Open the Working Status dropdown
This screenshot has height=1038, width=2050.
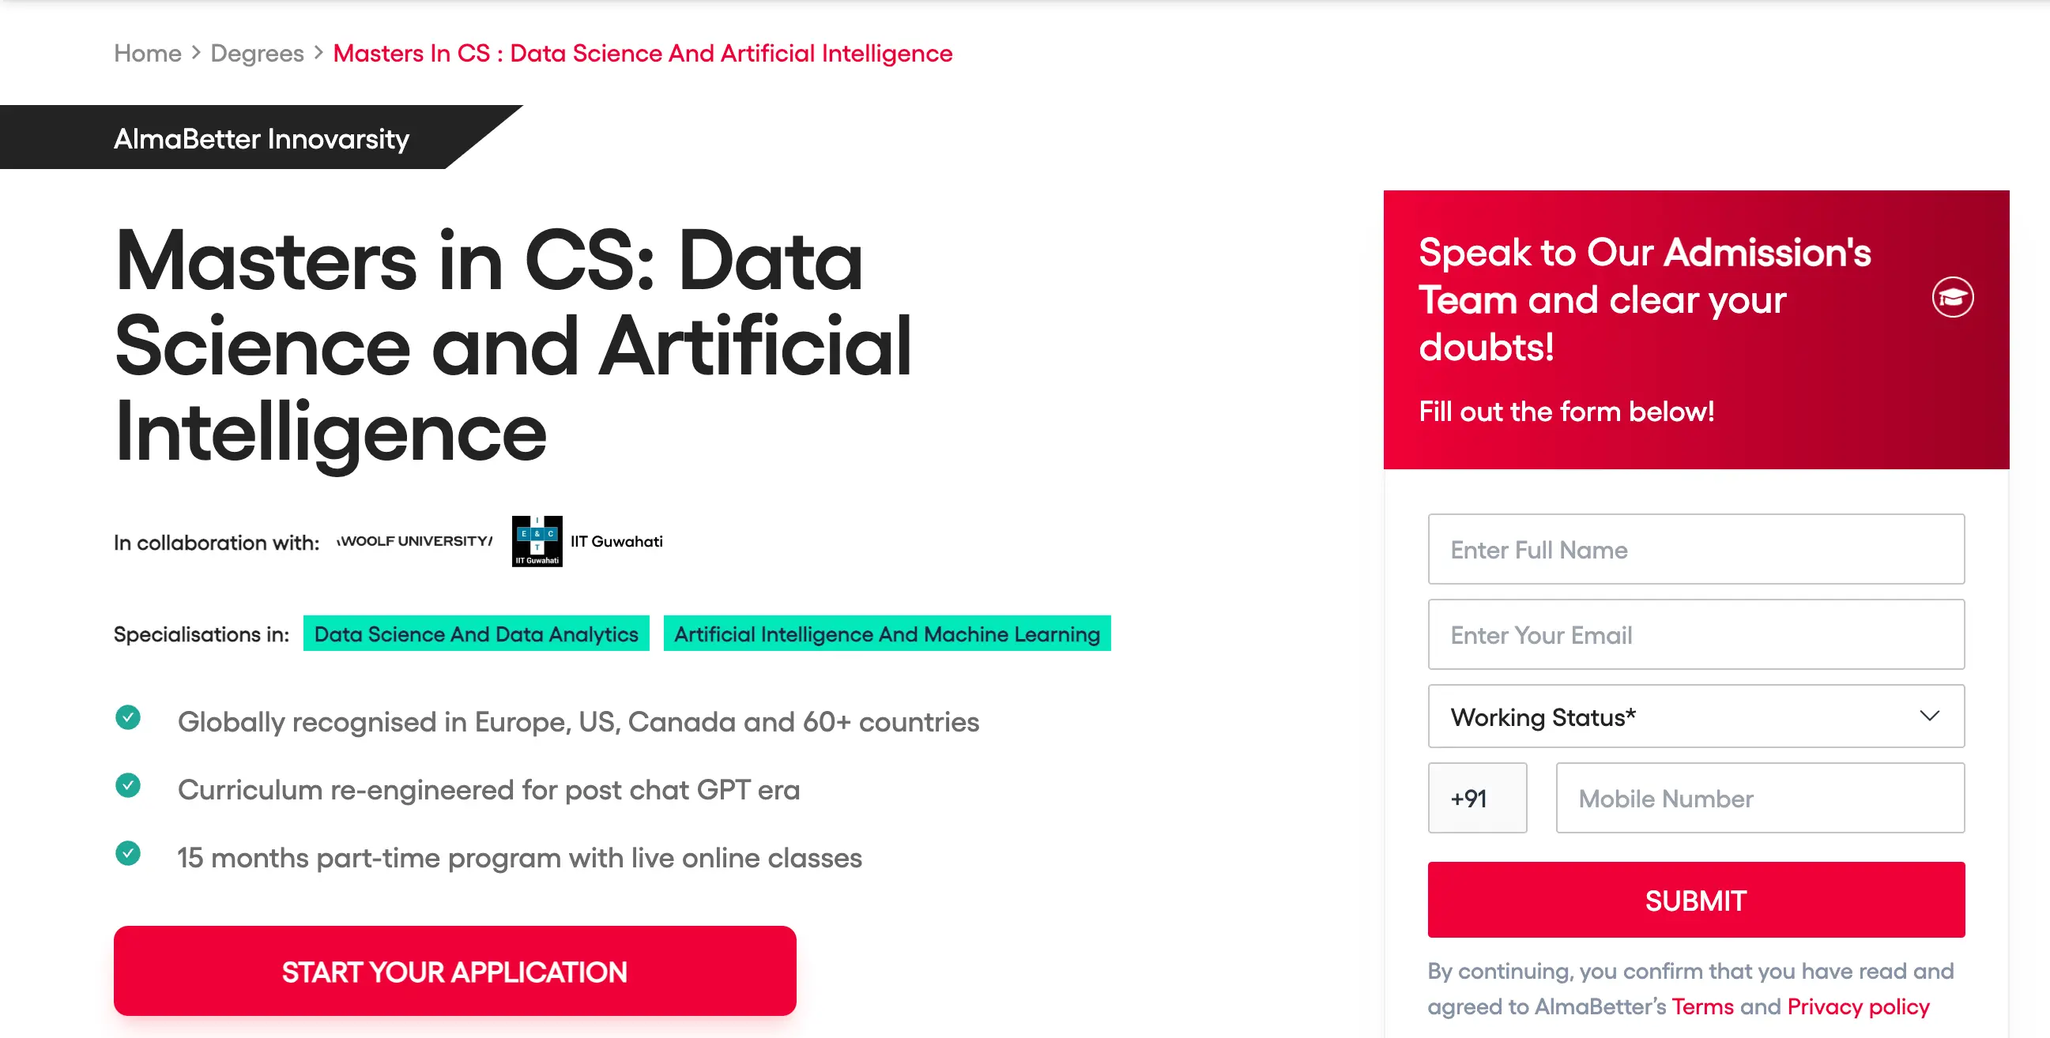coord(1696,716)
